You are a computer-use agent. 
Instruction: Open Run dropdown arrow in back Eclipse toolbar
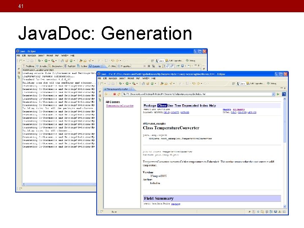pos(49,61)
